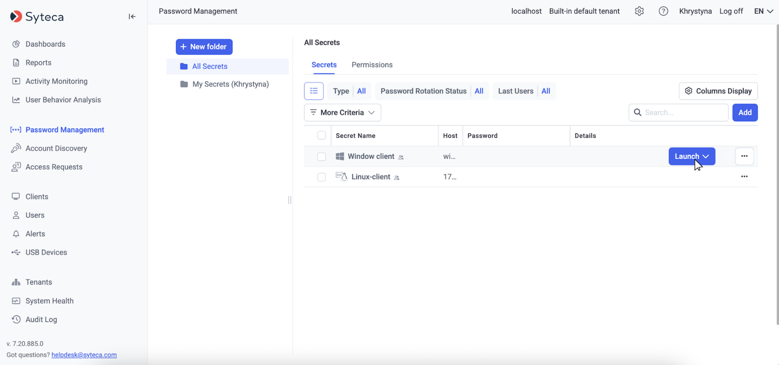Open the Launch dropdown button
This screenshot has width=779, height=365.
pos(691,156)
